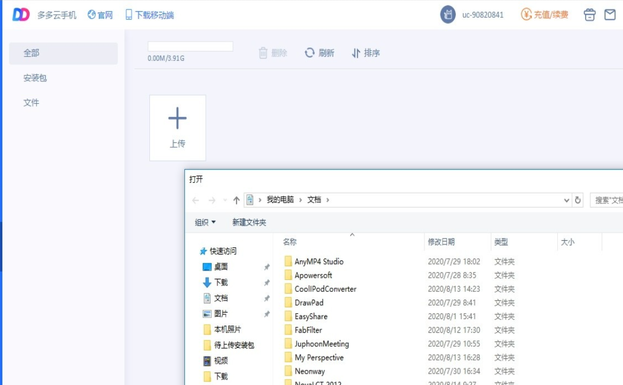Viewport: 623px width, 385px height.
Task: Click 新建文件夹 new folder button
Action: tap(249, 222)
